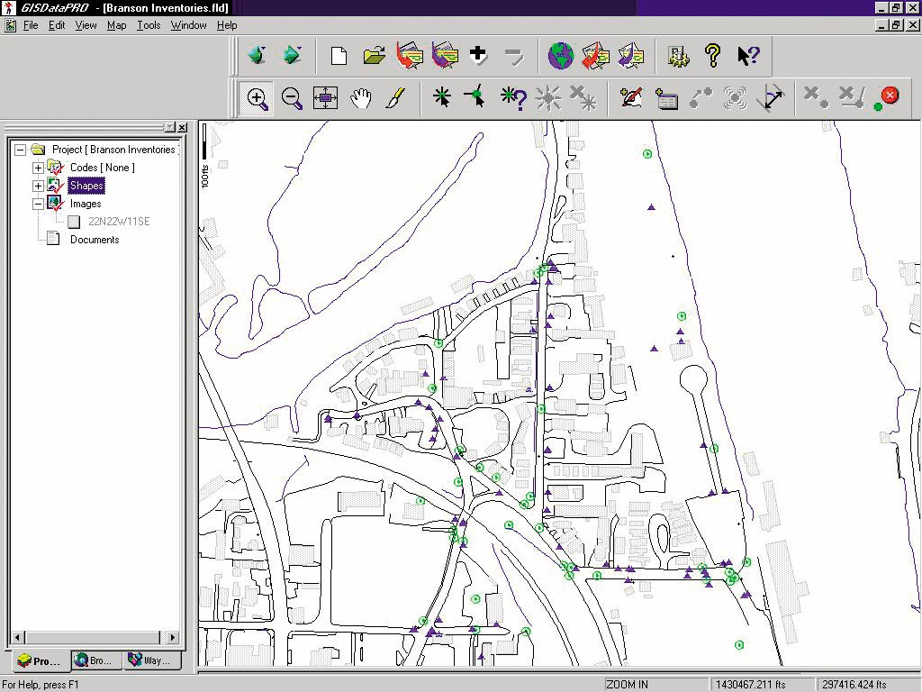
Task: Toggle the Shapes layer check mark icon
Action: (56, 186)
